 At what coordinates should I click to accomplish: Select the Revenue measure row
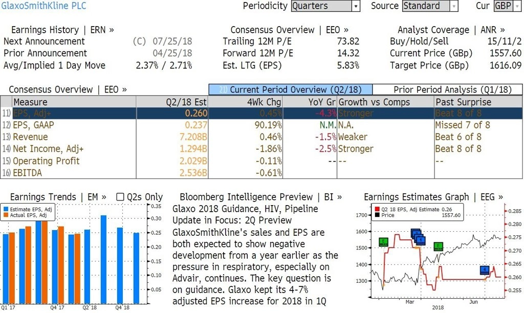pos(261,137)
